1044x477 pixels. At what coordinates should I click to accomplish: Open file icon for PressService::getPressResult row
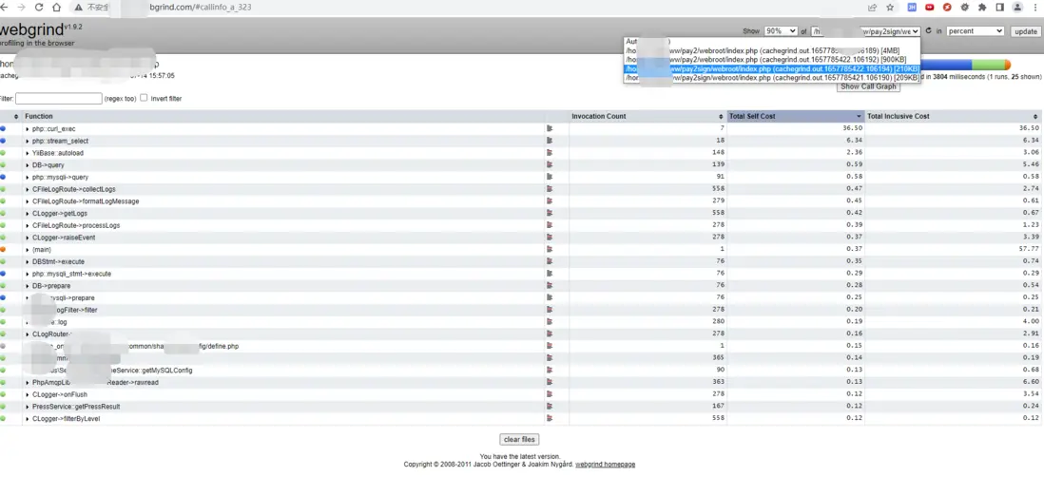point(550,407)
